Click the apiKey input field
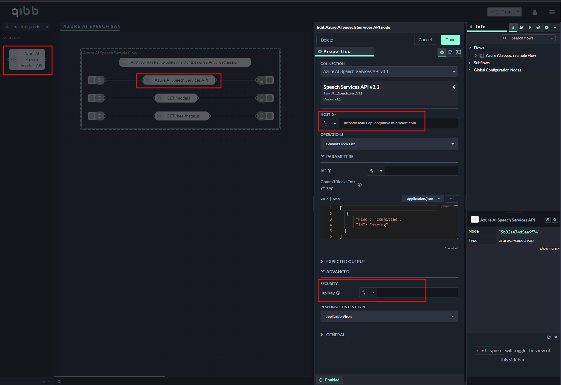The width and height of the screenshot is (561, 385). click(417, 293)
